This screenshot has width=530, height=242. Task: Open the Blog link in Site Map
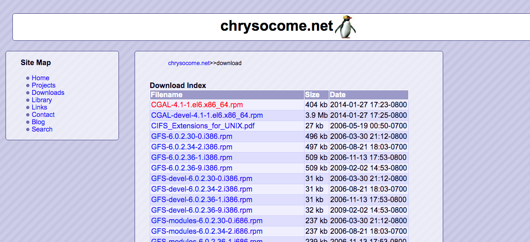[38, 122]
